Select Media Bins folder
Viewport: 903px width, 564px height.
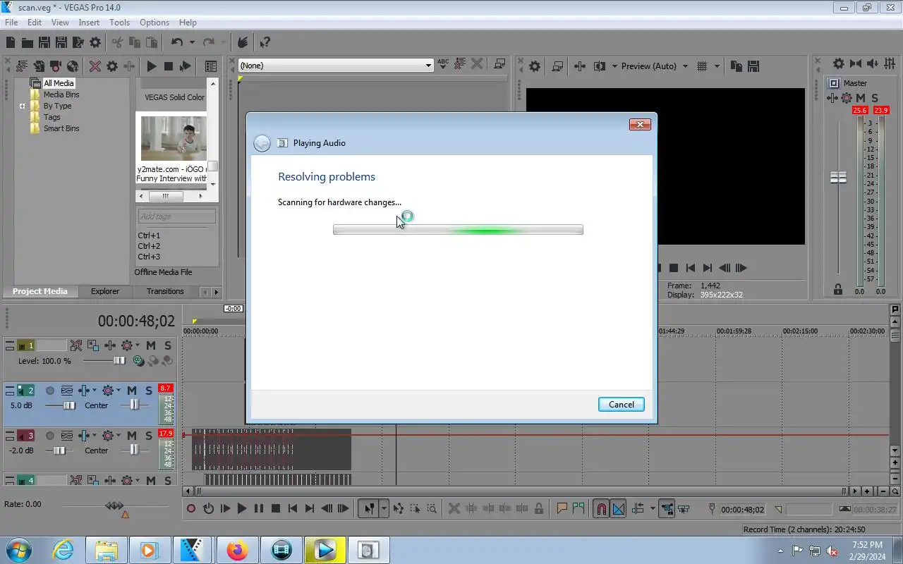tap(61, 94)
